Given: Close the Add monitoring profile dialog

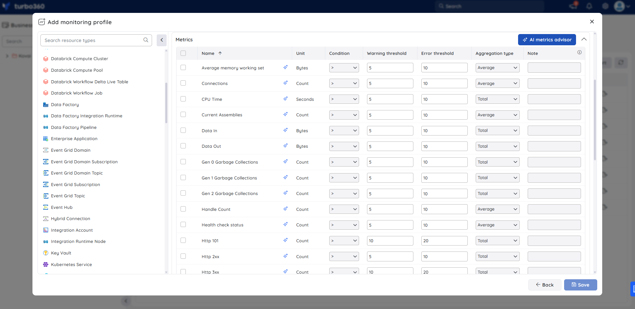Looking at the screenshot, I should pos(592,21).
